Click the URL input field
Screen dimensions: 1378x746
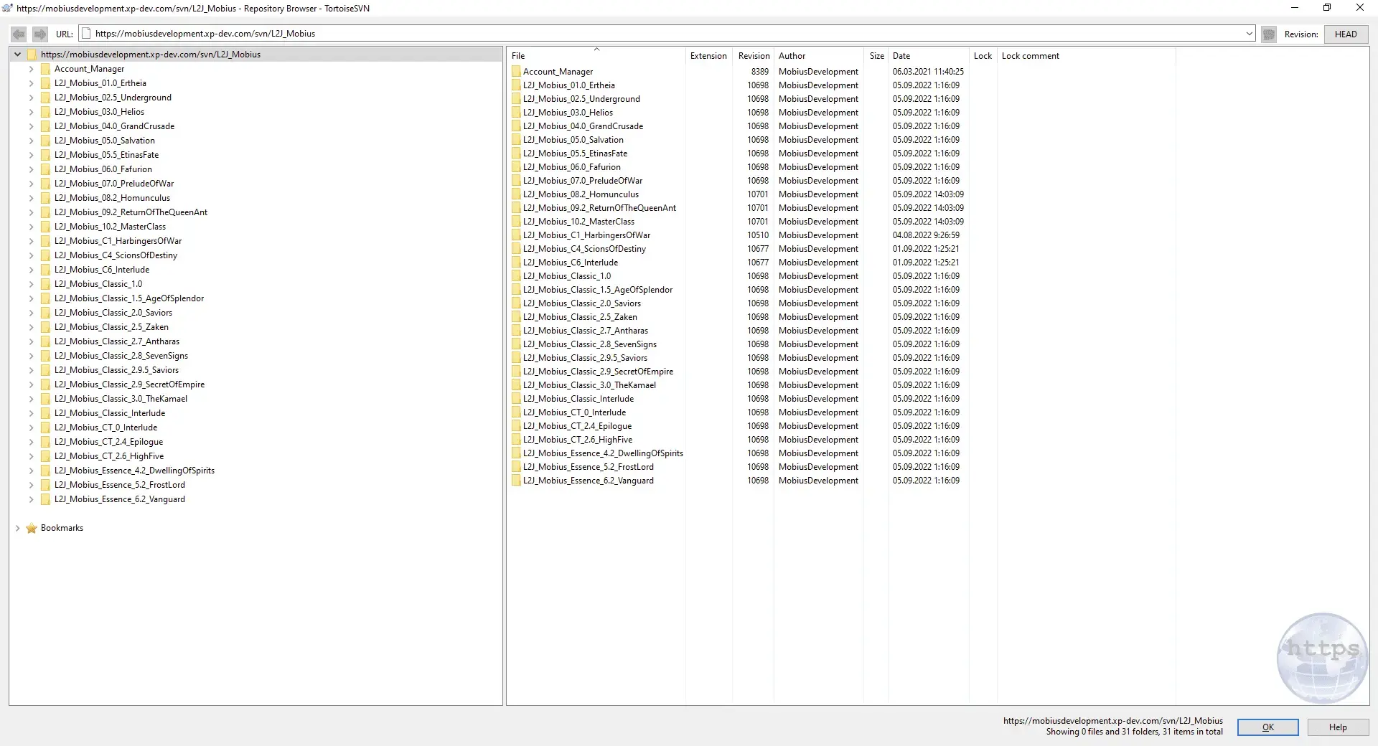tap(667, 34)
